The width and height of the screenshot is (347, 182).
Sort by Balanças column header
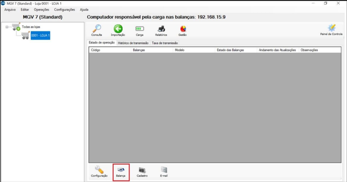pos(152,50)
